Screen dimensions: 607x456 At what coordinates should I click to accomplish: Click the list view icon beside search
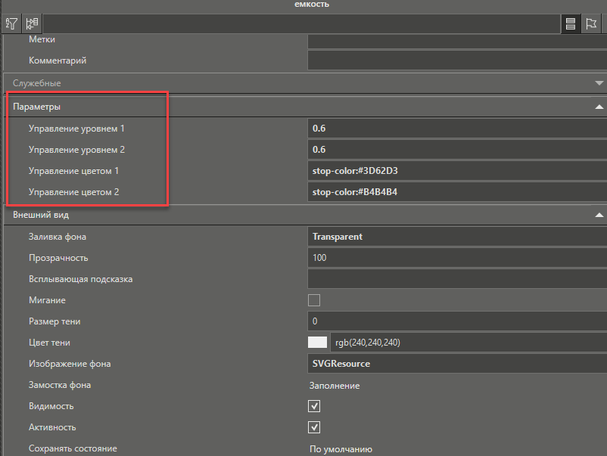click(571, 23)
